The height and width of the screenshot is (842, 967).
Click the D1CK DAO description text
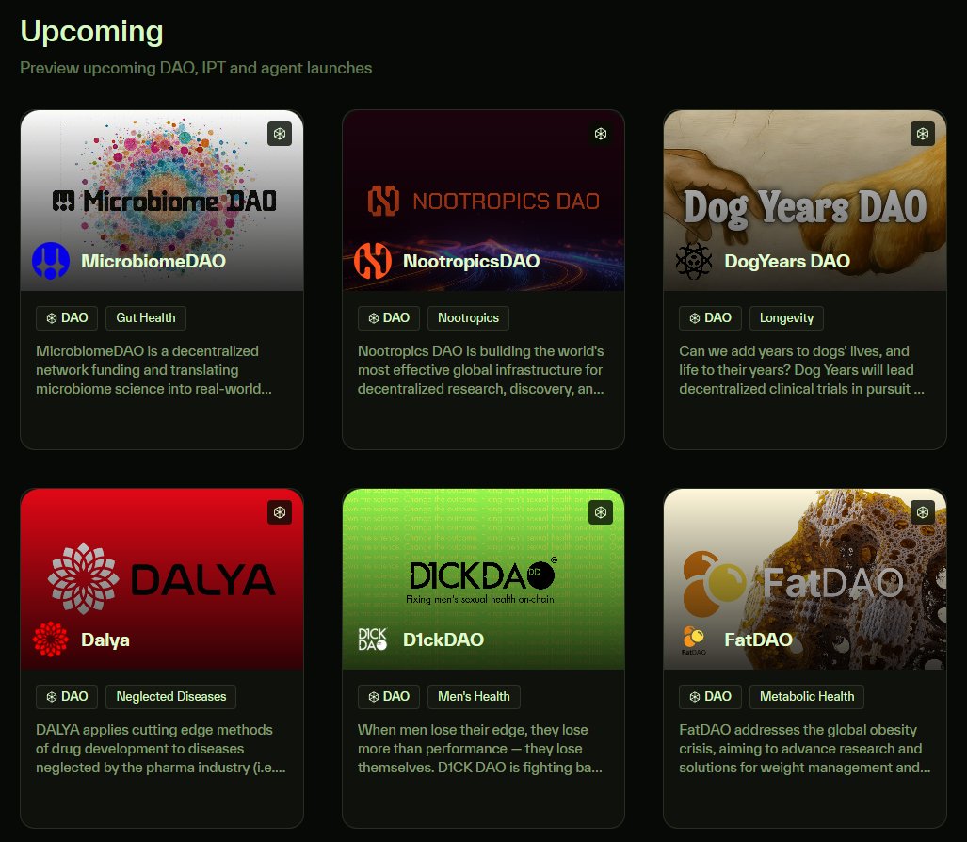click(480, 748)
